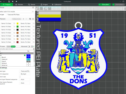Image resolution: width=126 pixels, height=94 pixels.
Task: Switch process scope to Objects
Action: [x=13, y=46]
